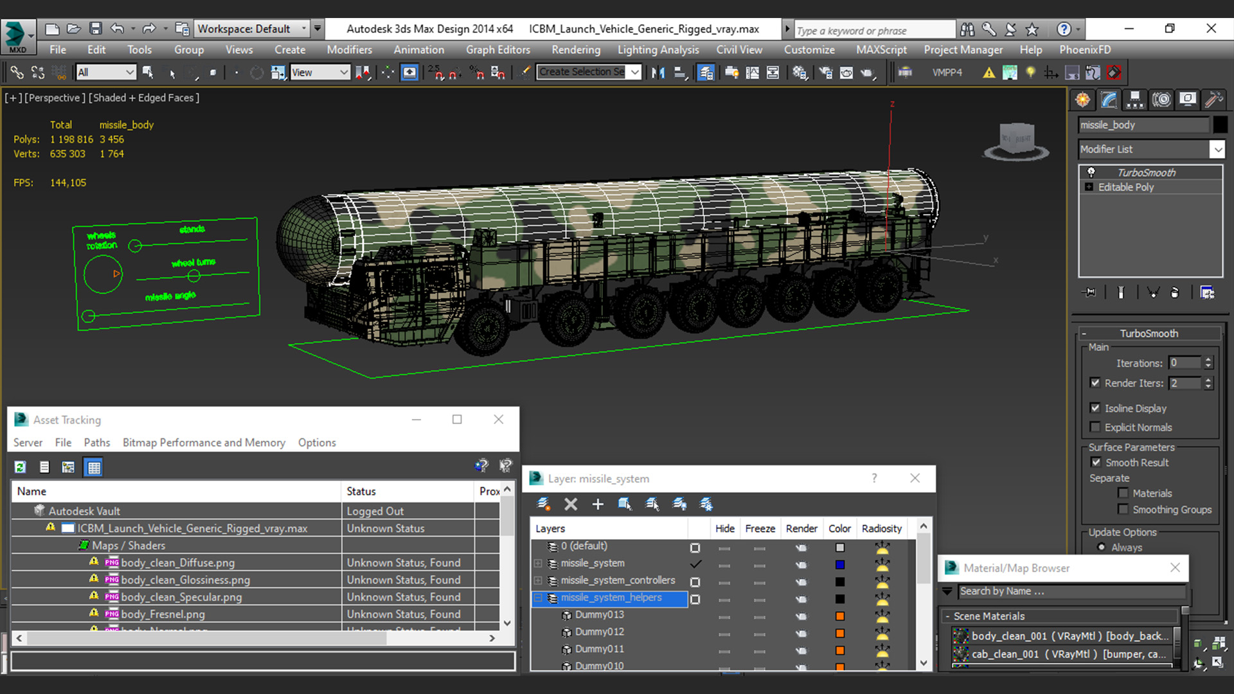1234x694 pixels.
Task: Uncheck Smooth Result option
Action: (x=1096, y=463)
